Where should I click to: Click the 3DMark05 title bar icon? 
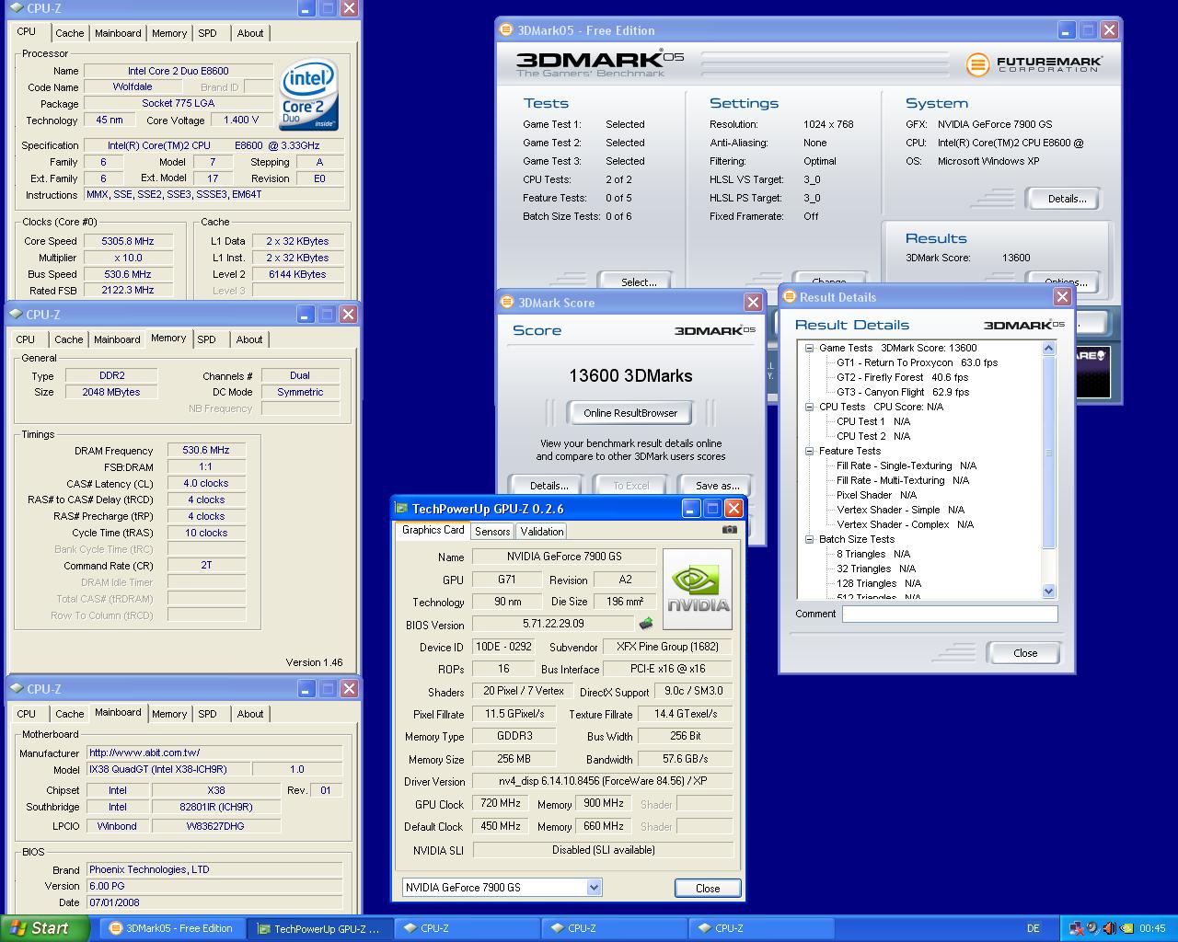[x=505, y=29]
